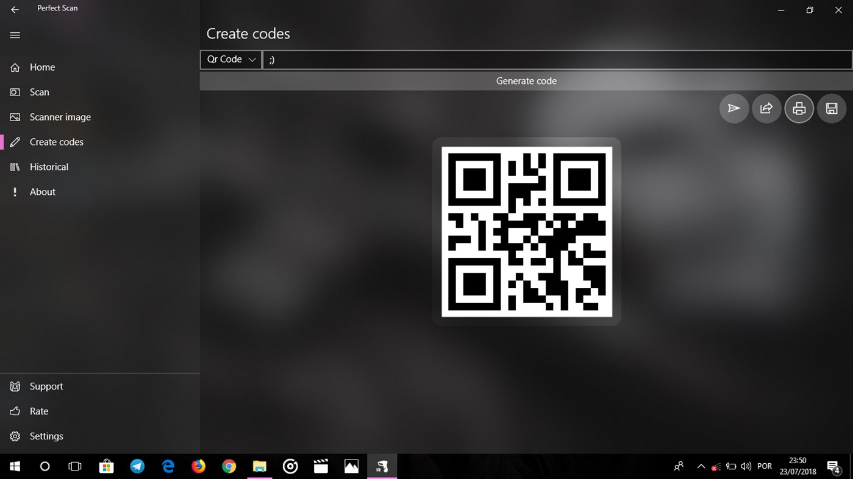
Task: Open the Home section
Action: tap(42, 67)
